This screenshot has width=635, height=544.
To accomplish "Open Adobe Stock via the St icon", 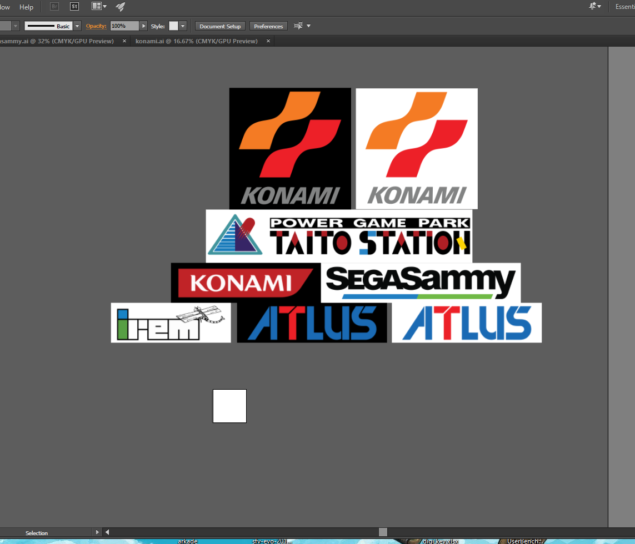I will pos(74,7).
